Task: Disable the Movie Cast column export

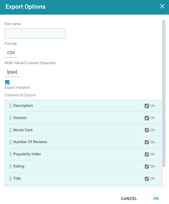Action: pos(147,130)
